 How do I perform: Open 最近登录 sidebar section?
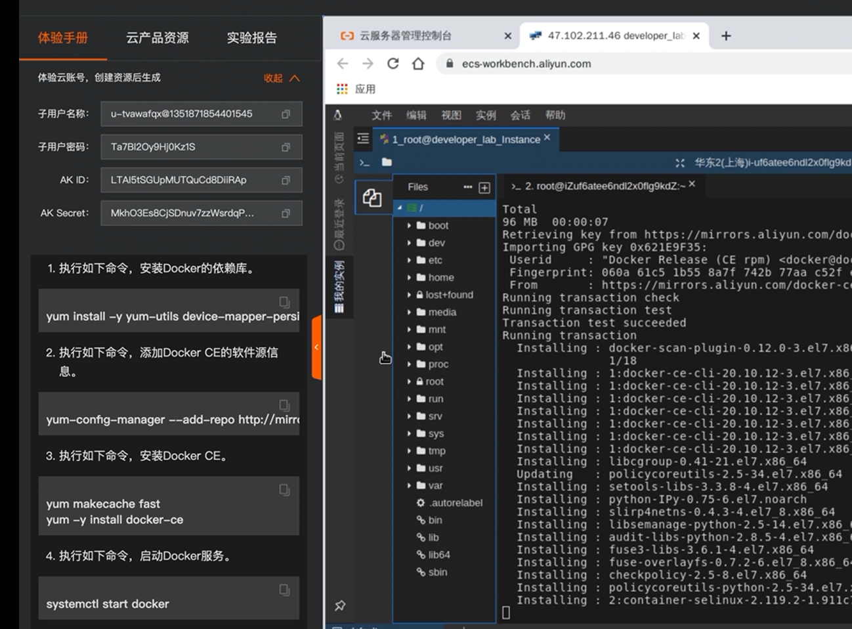339,224
